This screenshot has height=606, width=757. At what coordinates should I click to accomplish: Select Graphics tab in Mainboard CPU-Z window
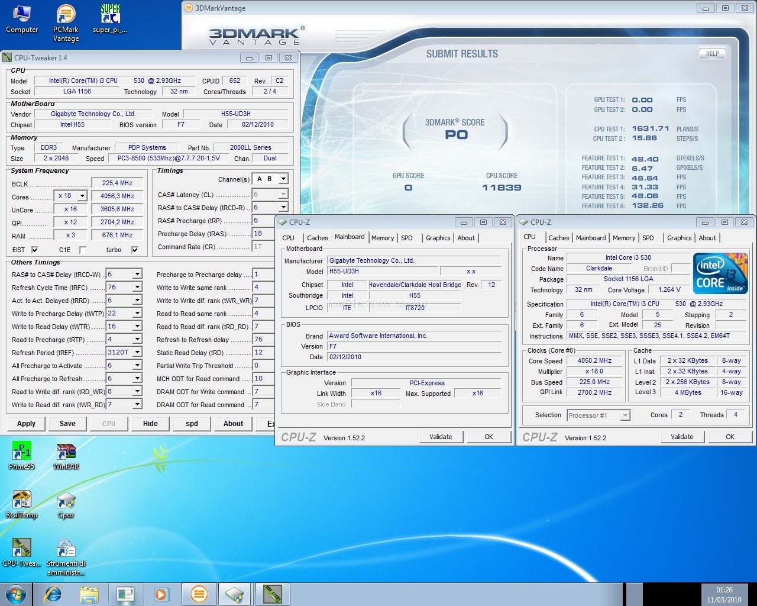coord(438,238)
